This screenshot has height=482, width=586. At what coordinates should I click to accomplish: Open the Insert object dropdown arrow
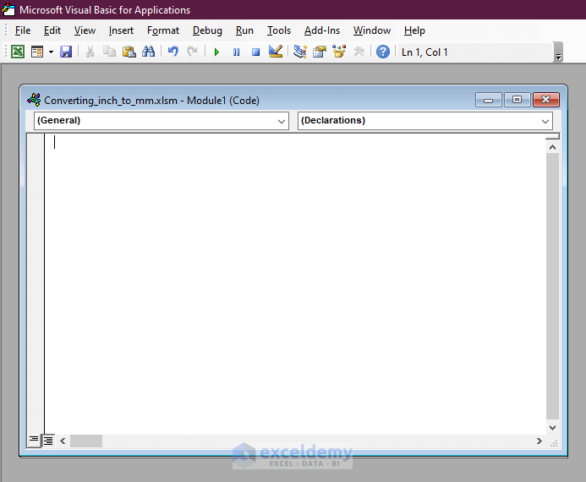coord(51,52)
